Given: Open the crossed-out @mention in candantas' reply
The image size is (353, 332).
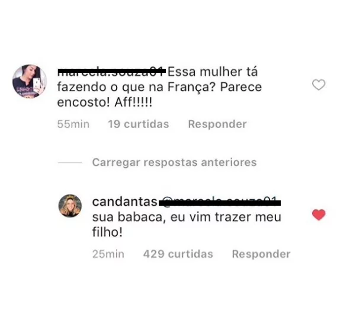Looking at the screenshot, I should (x=220, y=202).
